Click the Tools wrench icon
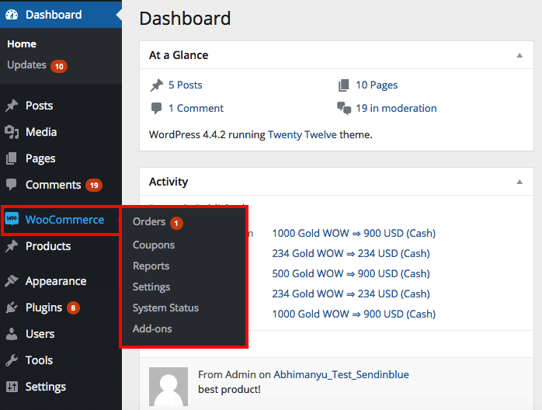542x410 pixels. click(x=12, y=360)
